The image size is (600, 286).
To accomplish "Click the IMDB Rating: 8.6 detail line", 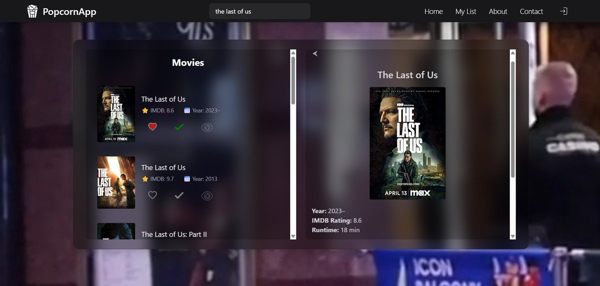I will click(x=336, y=220).
